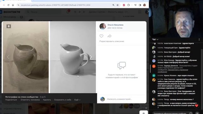Click red heart reaction in chat
The image size is (203, 114).
tap(197, 106)
